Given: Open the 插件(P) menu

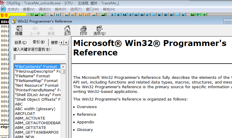Looking at the screenshot, I should point(60,9).
